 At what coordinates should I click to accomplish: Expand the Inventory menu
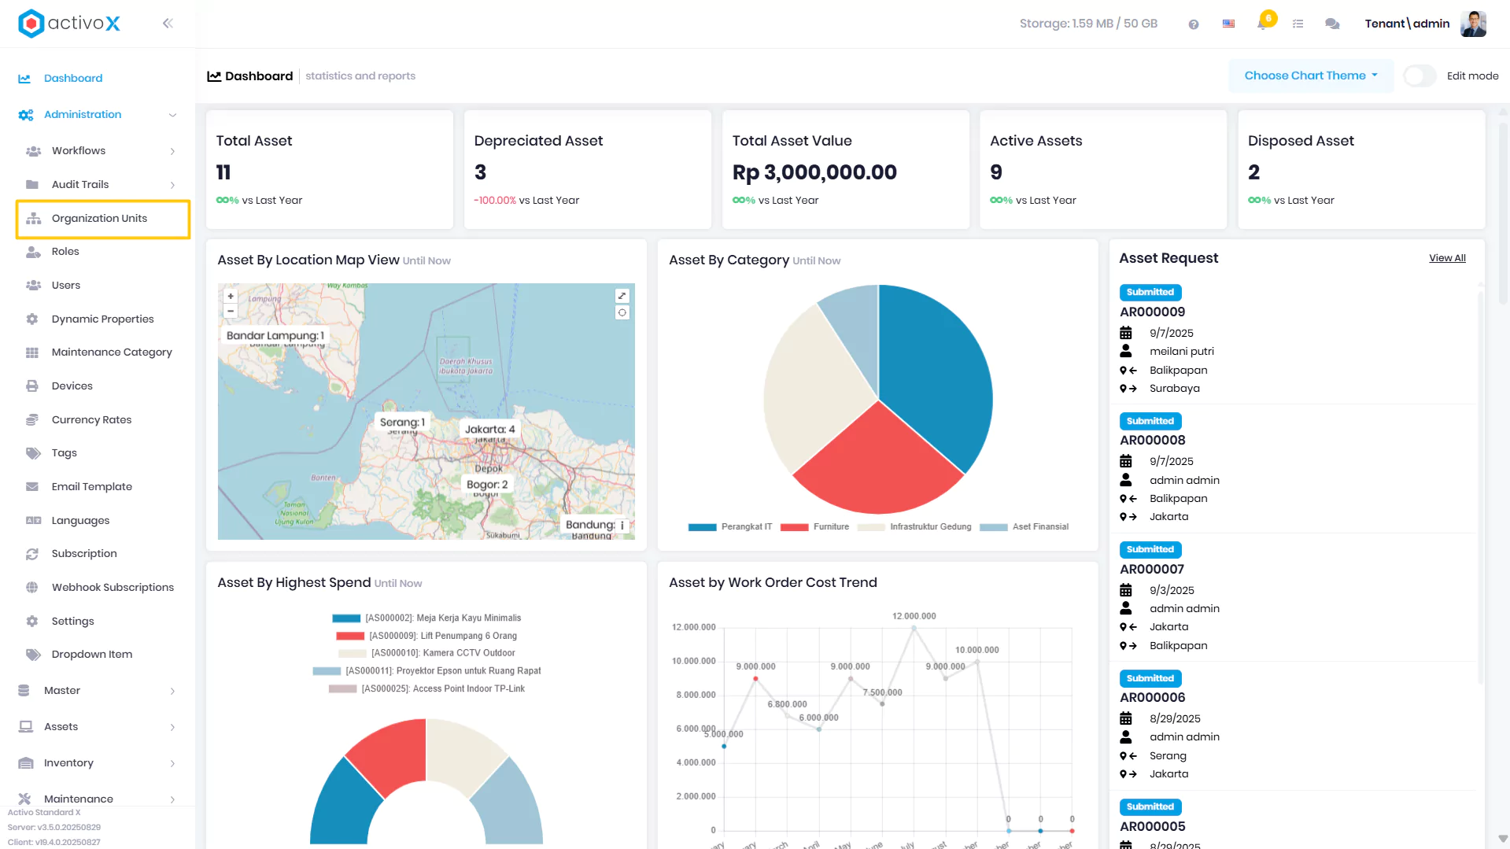click(x=172, y=763)
